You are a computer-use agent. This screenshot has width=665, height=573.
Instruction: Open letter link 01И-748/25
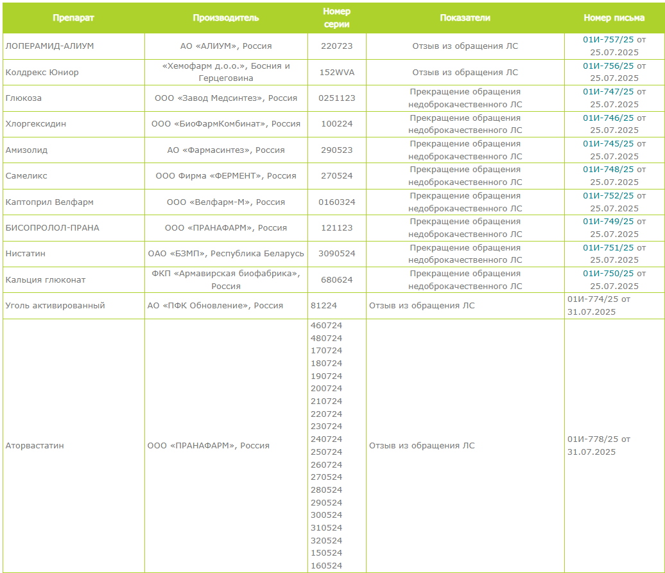[x=608, y=170]
